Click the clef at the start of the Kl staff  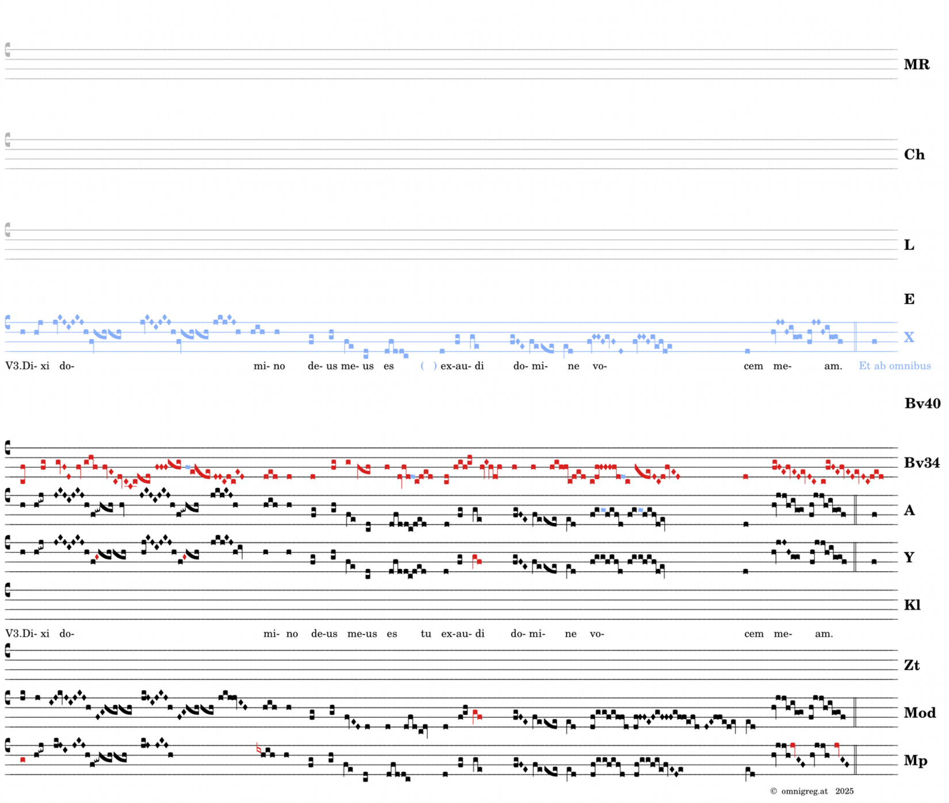tap(7, 590)
